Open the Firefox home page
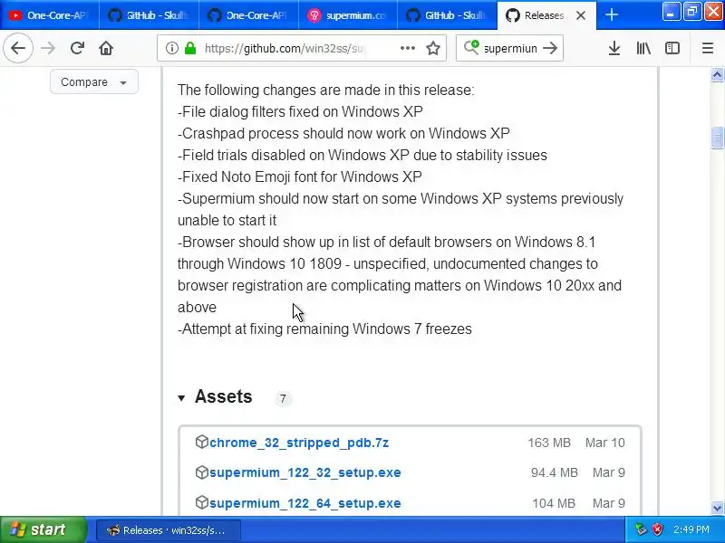725x543 pixels. [106, 48]
